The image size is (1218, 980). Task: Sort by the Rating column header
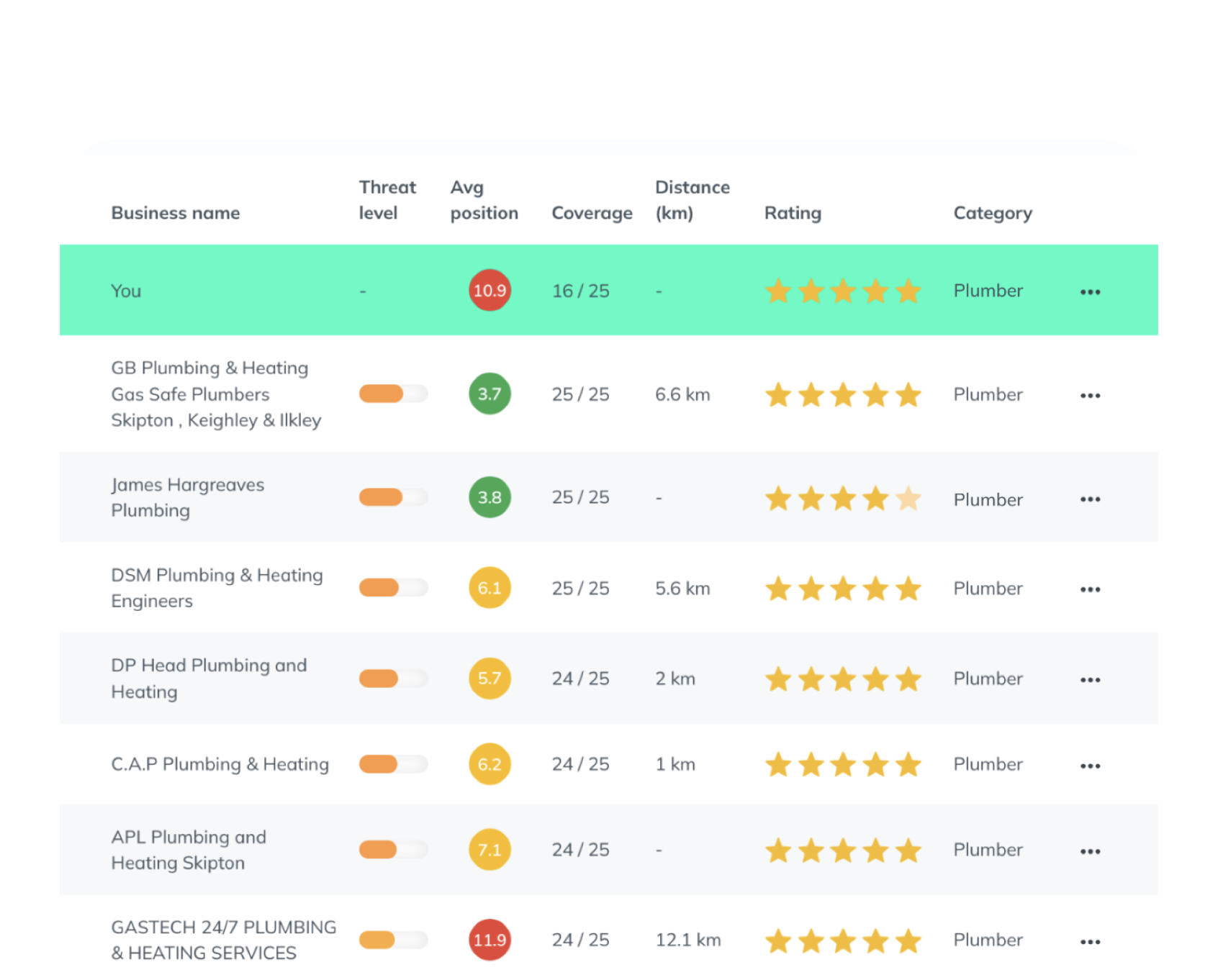coord(793,214)
